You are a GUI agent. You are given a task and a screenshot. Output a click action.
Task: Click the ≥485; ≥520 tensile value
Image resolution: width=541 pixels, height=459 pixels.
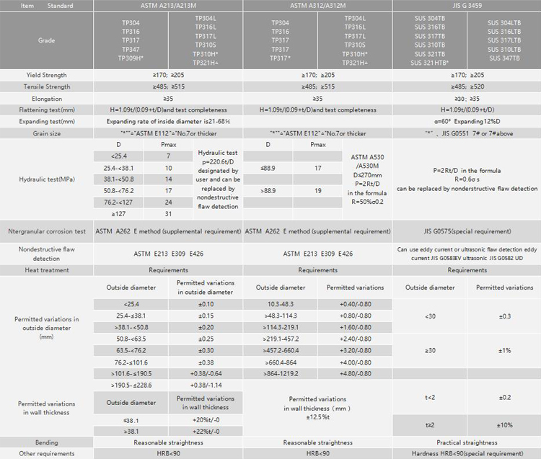tap(467, 87)
